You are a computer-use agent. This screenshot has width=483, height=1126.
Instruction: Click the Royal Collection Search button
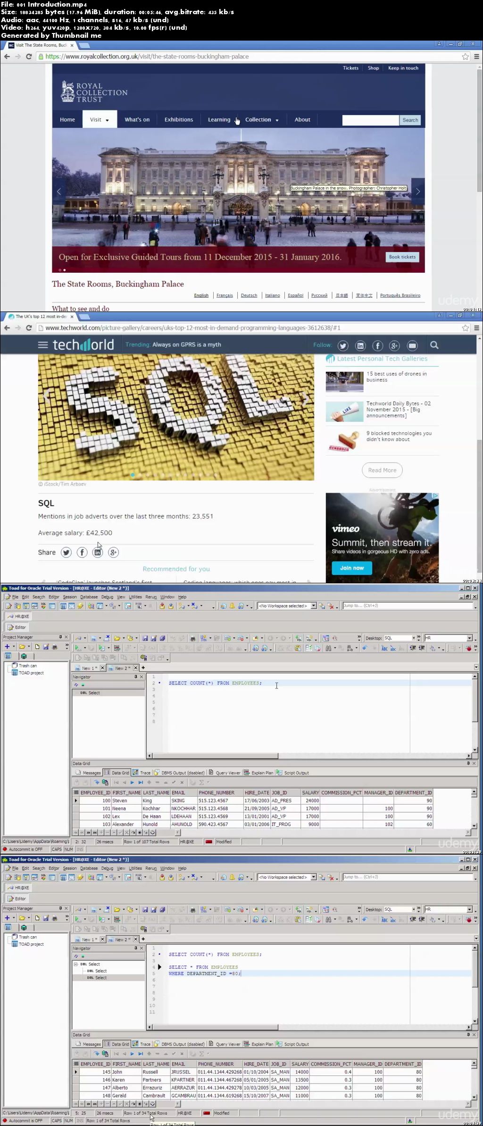(410, 120)
